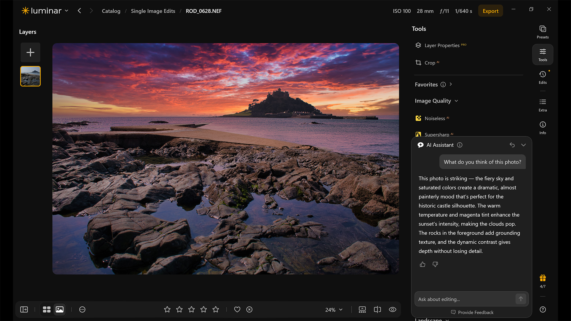Add a new layer with plus button
571x321 pixels.
coord(30,53)
